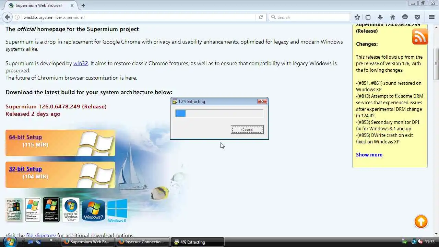
Task: Click the Windows 2000 Professional badge
Action: (x=14, y=210)
